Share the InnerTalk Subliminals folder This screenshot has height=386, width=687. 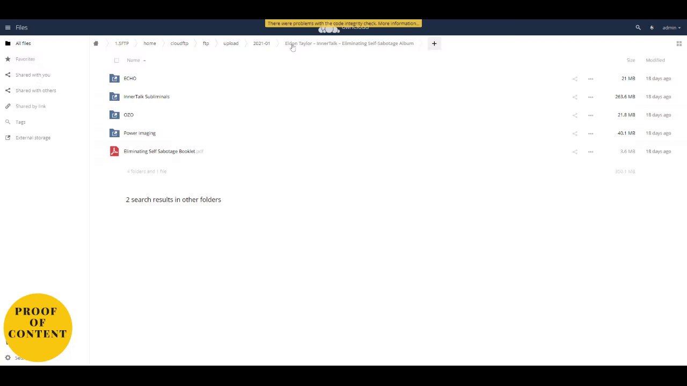pyautogui.click(x=575, y=97)
